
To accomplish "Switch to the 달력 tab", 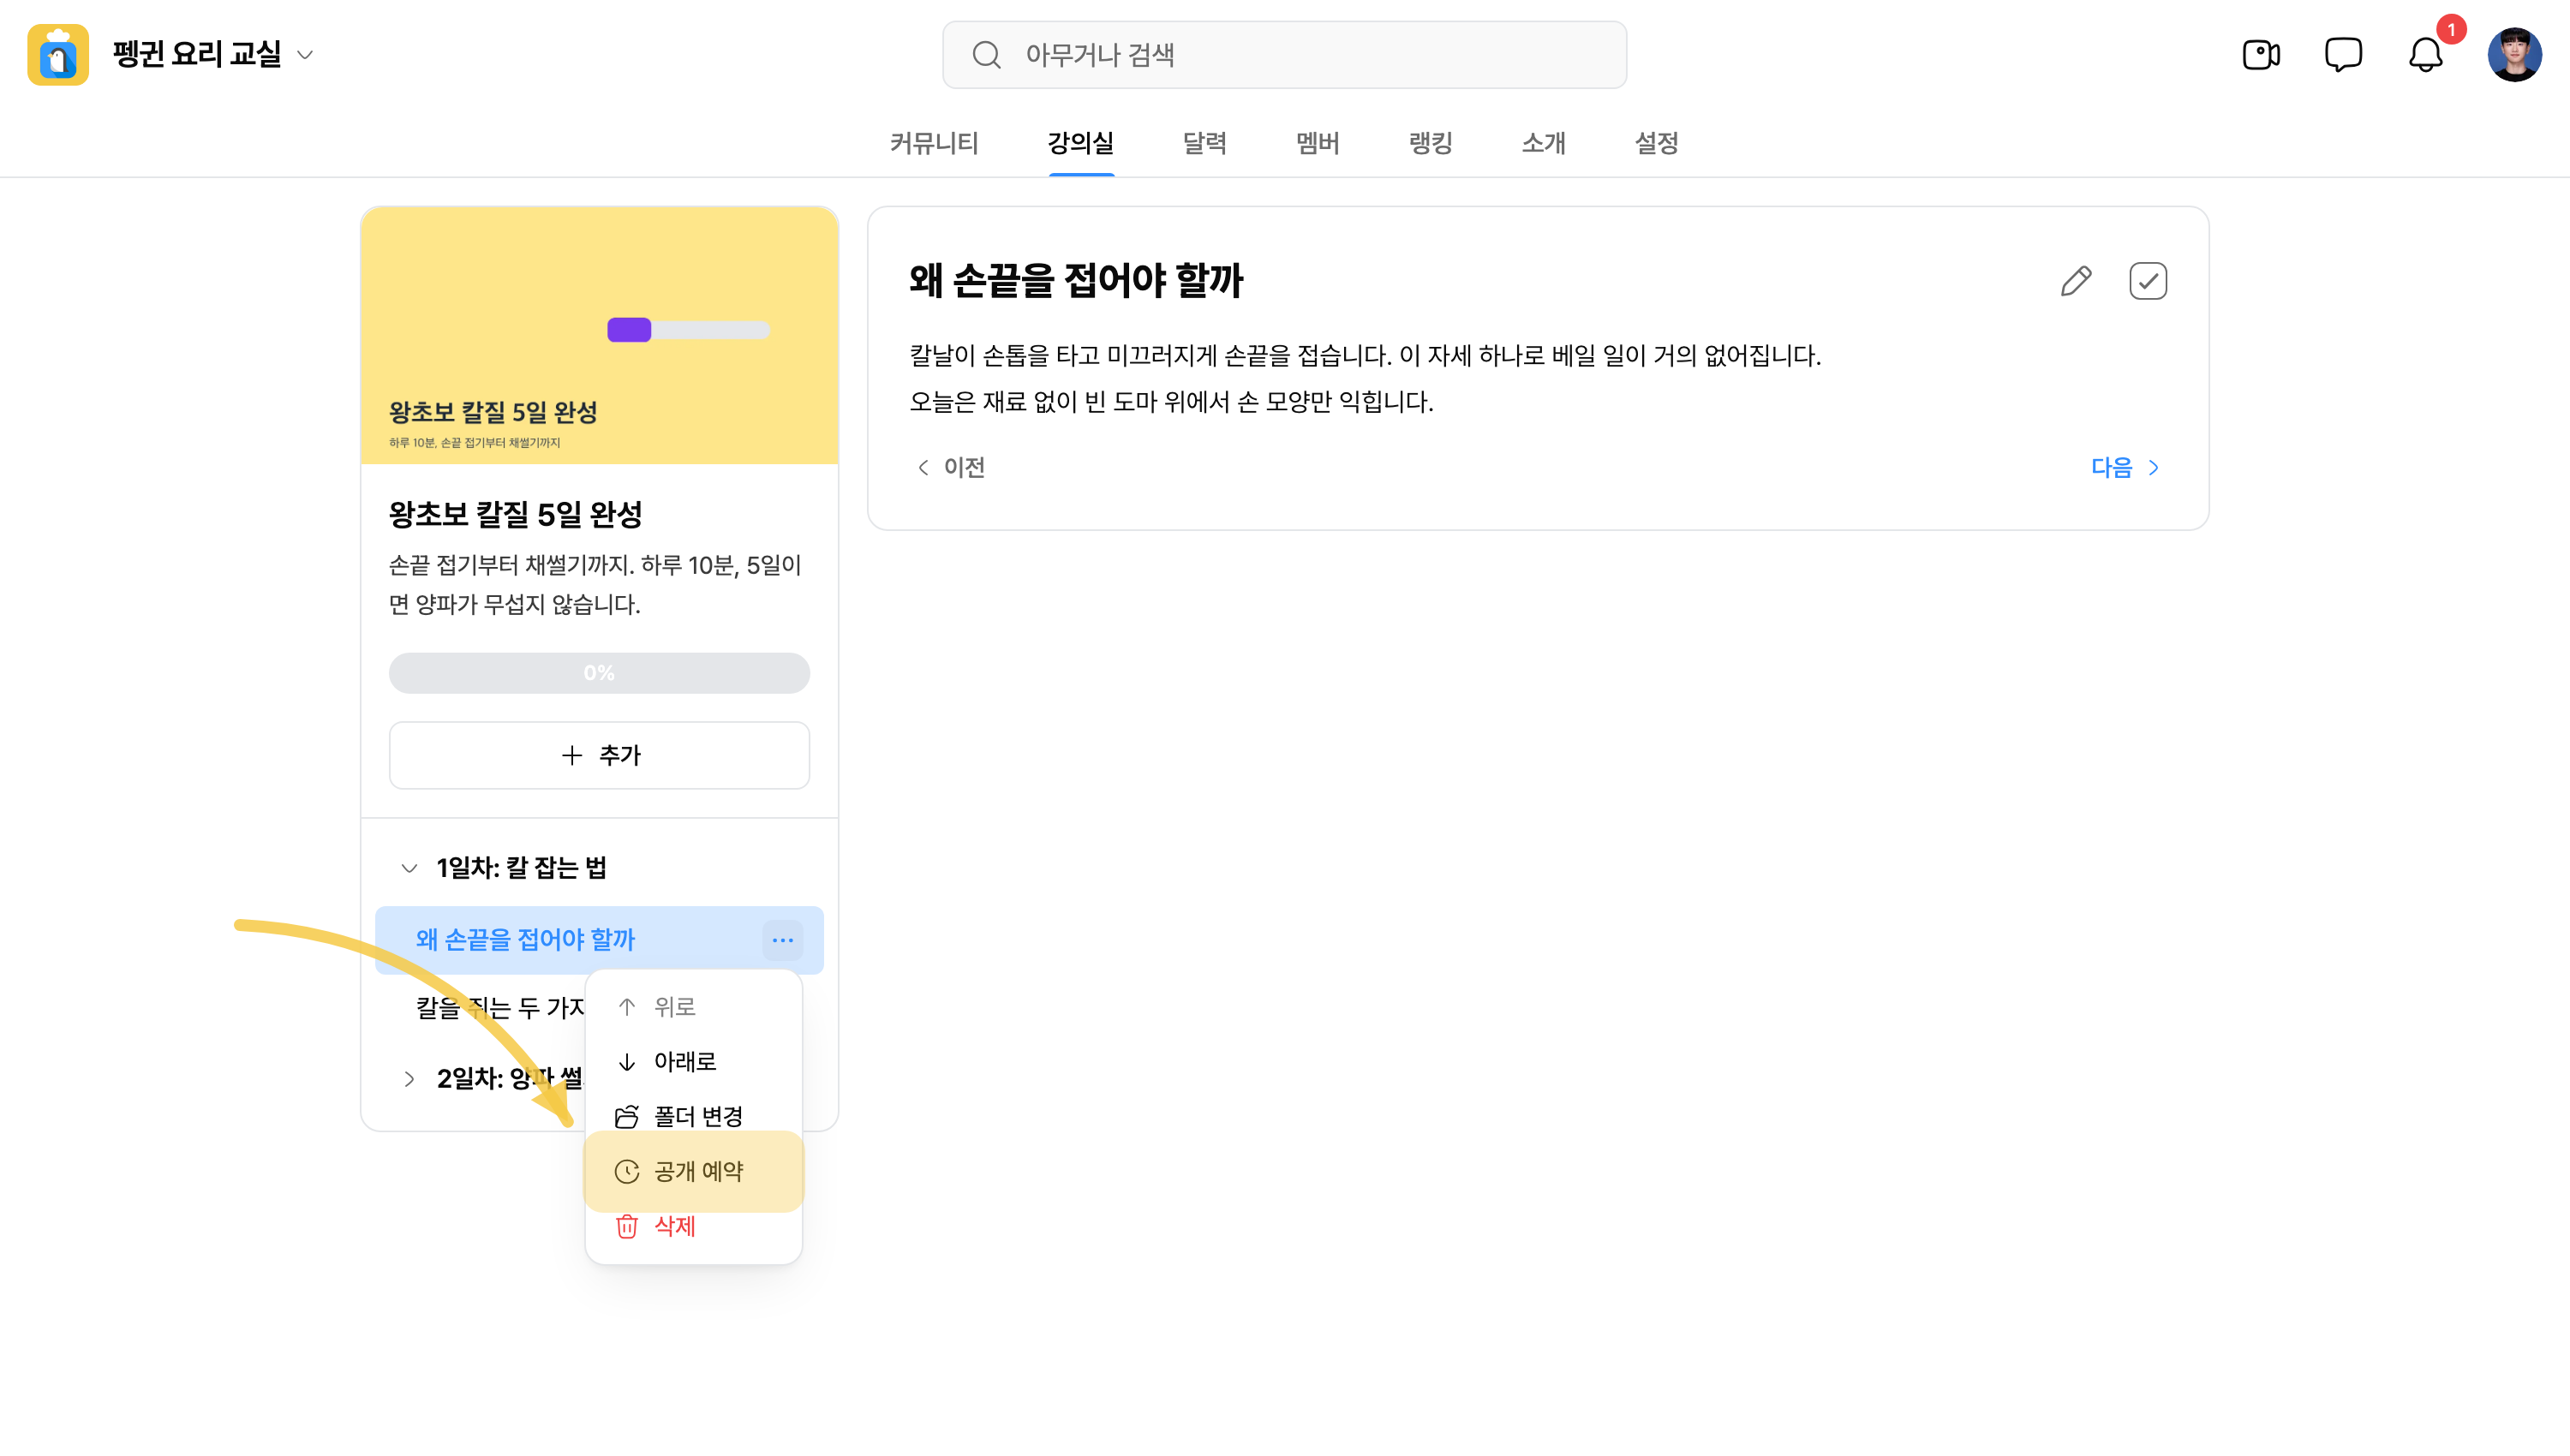I will 1204,143.
